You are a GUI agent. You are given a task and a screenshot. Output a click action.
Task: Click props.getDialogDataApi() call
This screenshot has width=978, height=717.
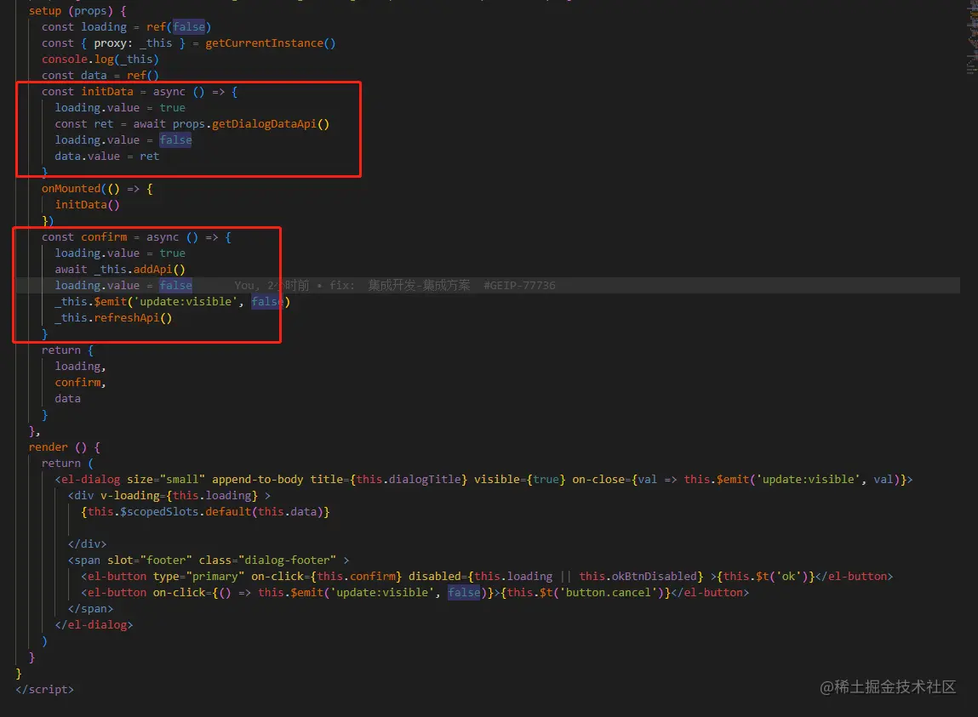click(251, 124)
